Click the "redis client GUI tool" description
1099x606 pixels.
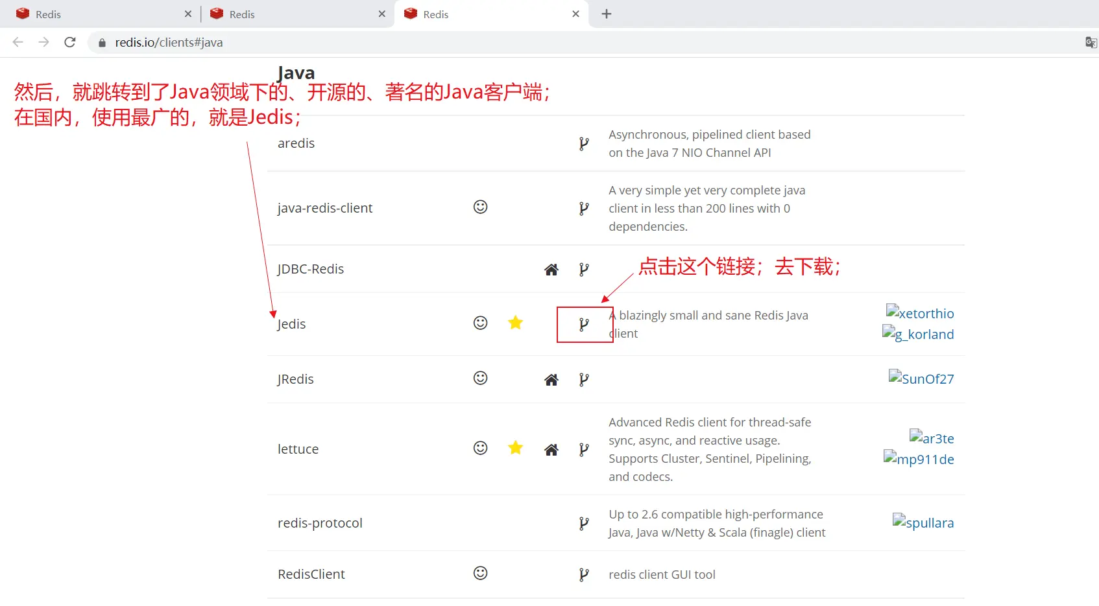pyautogui.click(x=662, y=574)
